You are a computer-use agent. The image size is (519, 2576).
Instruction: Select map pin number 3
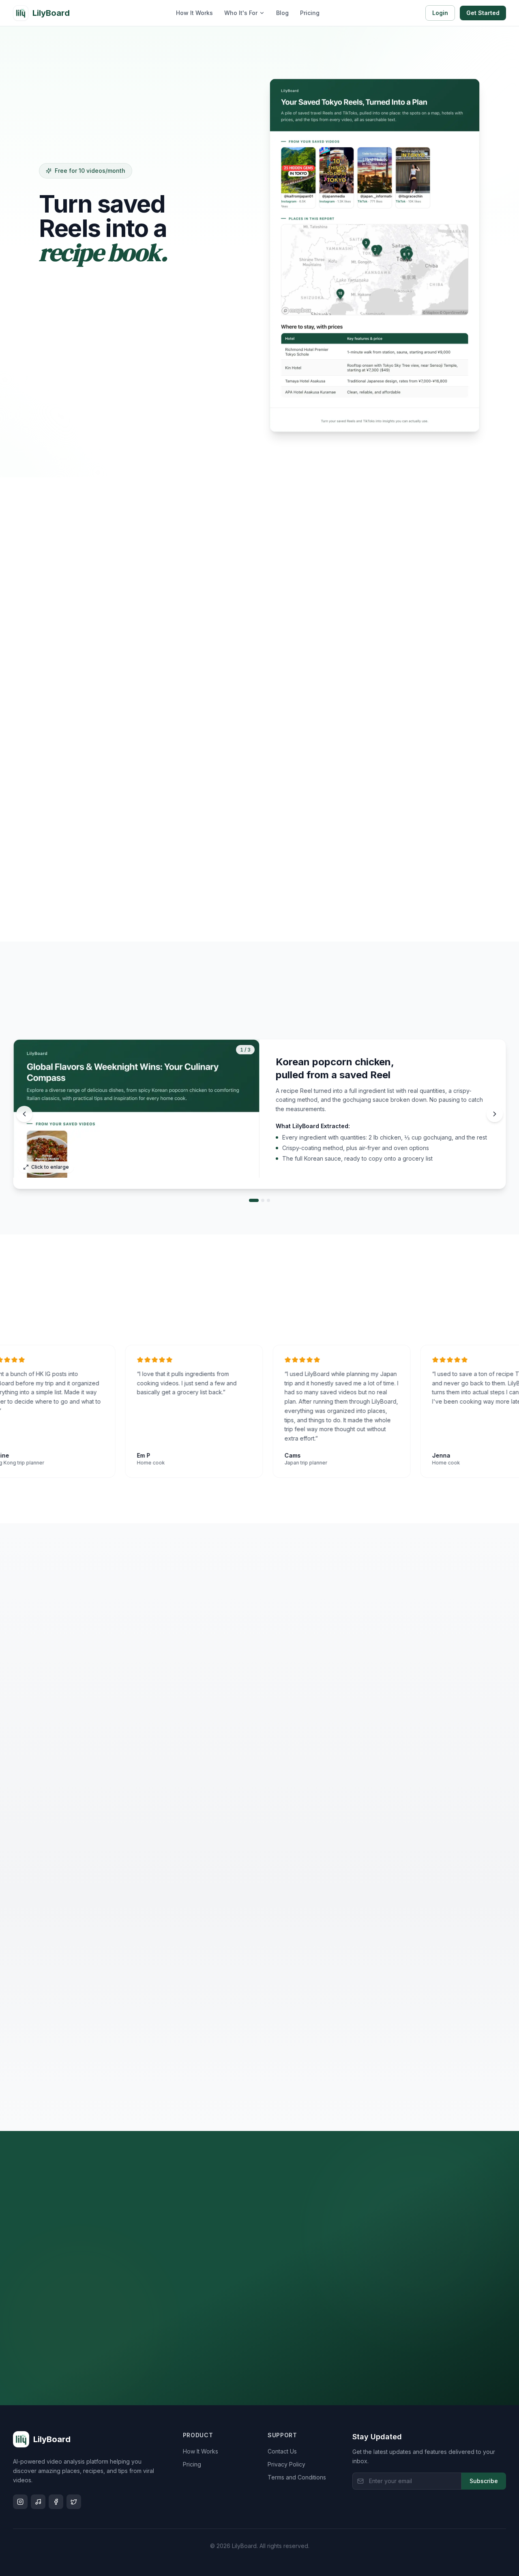[x=366, y=243]
